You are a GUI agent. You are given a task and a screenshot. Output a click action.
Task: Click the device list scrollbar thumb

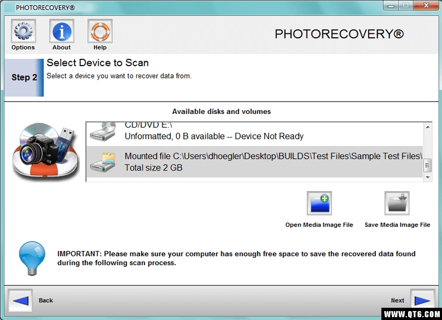(428, 165)
